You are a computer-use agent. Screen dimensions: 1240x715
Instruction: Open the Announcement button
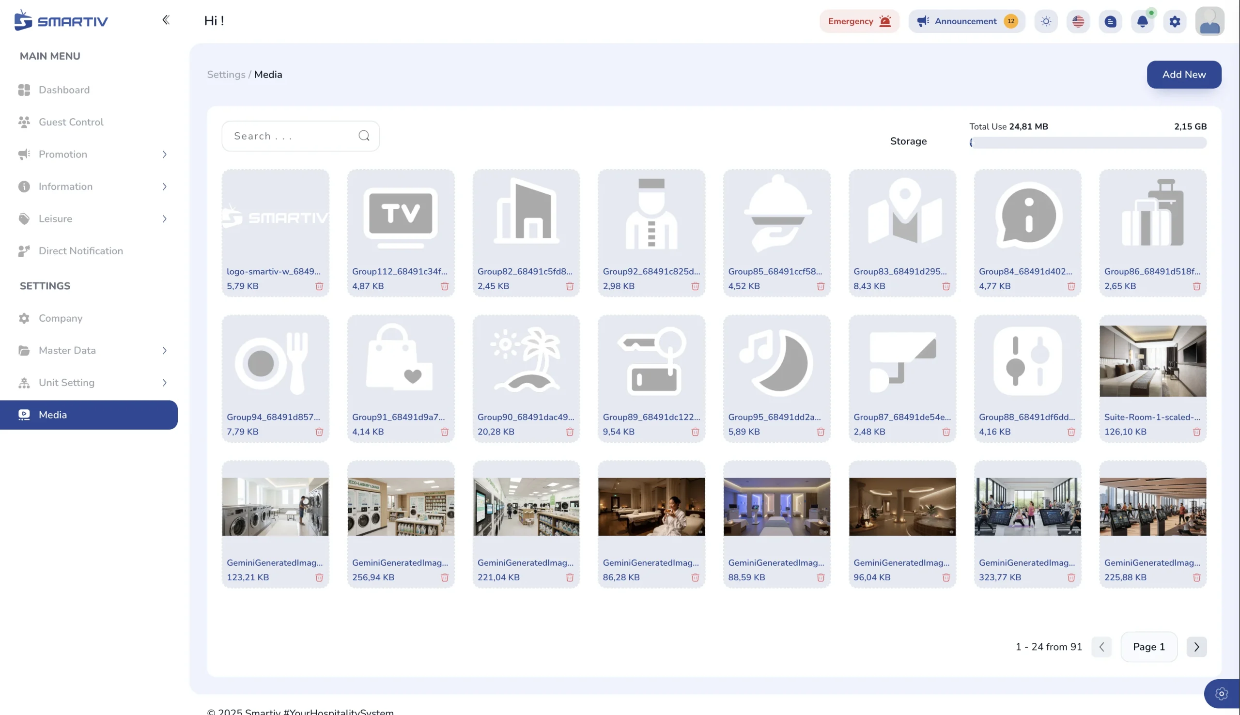click(966, 21)
